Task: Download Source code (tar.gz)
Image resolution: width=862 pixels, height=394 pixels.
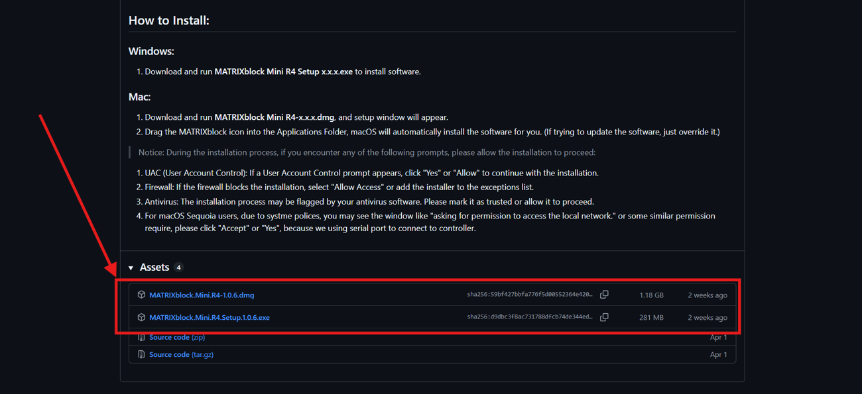Action: (x=181, y=355)
